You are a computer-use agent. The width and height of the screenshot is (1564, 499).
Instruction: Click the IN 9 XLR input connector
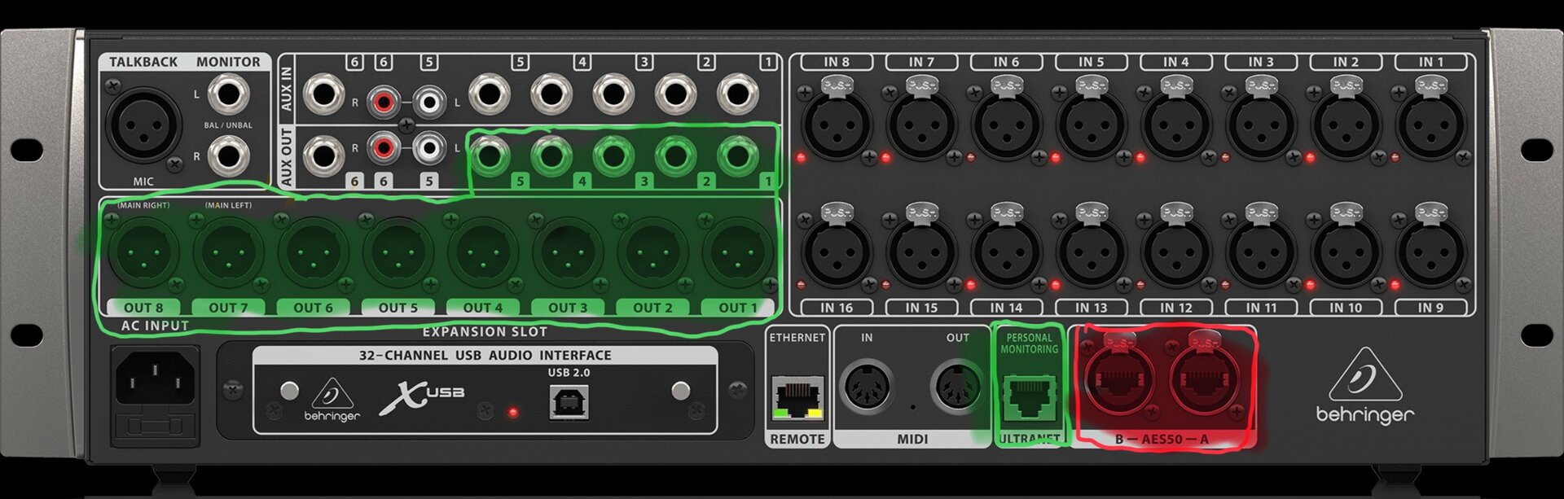point(1430,251)
